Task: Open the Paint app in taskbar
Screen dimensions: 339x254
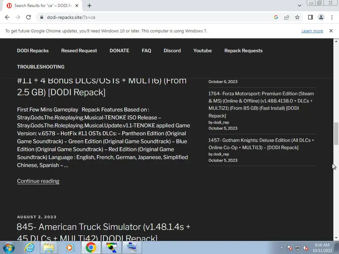Action: pyautogui.click(x=112, y=247)
